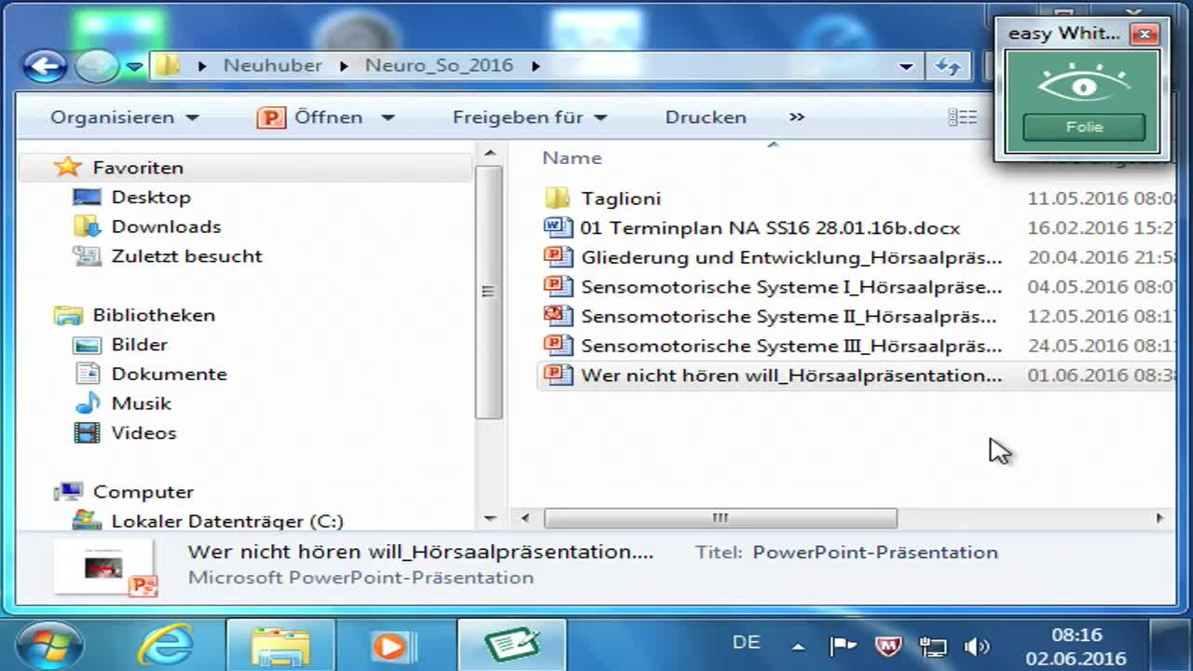Viewport: 1193px width, 671px height.
Task: Open the Action Center flag icon
Action: [842, 644]
